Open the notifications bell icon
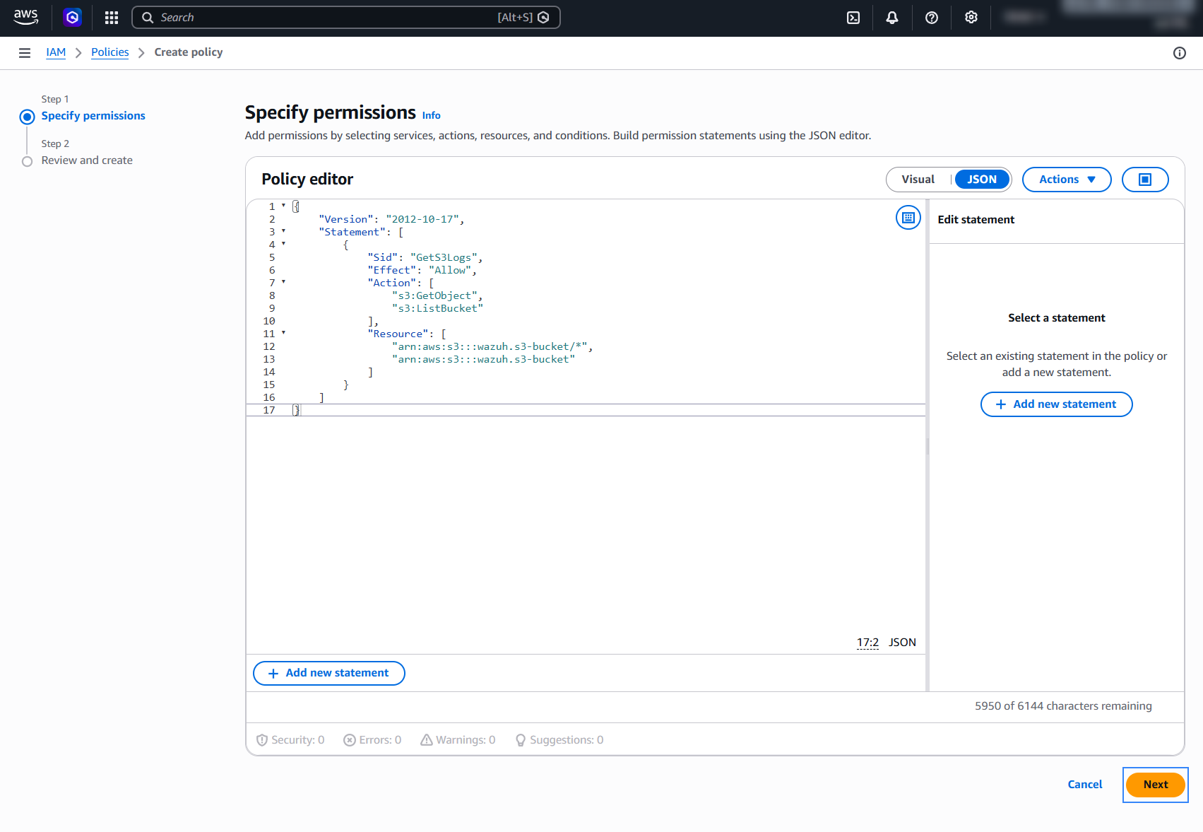 (892, 18)
